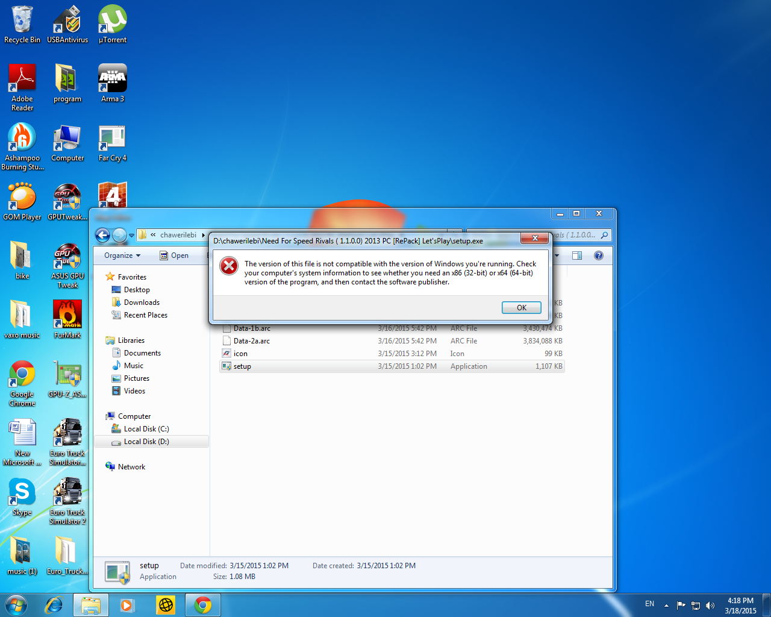Image resolution: width=771 pixels, height=617 pixels.
Task: Open the Recycle Bin desktop icon
Action: coord(22,25)
